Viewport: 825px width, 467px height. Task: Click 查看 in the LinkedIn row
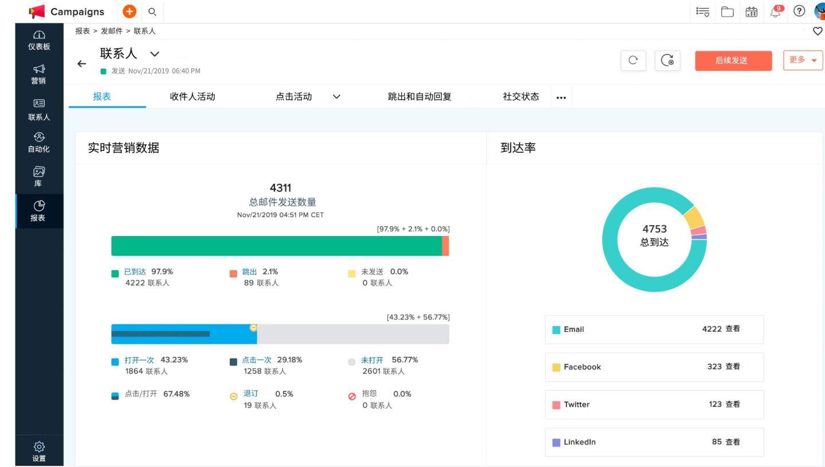pos(733,442)
